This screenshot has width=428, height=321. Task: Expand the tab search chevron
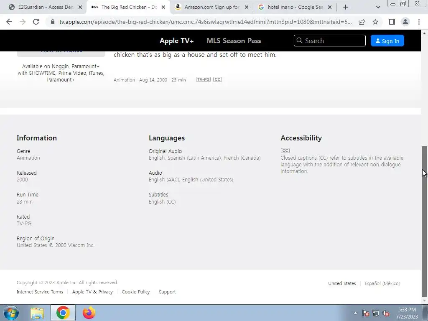(x=378, y=7)
